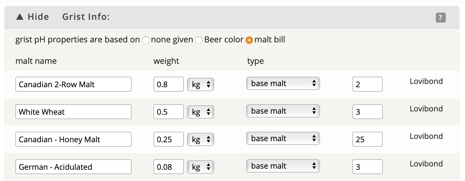Screen dimensions: 465x181
Task: Open kg unit dropdown for White Wheat
Action: [201, 112]
